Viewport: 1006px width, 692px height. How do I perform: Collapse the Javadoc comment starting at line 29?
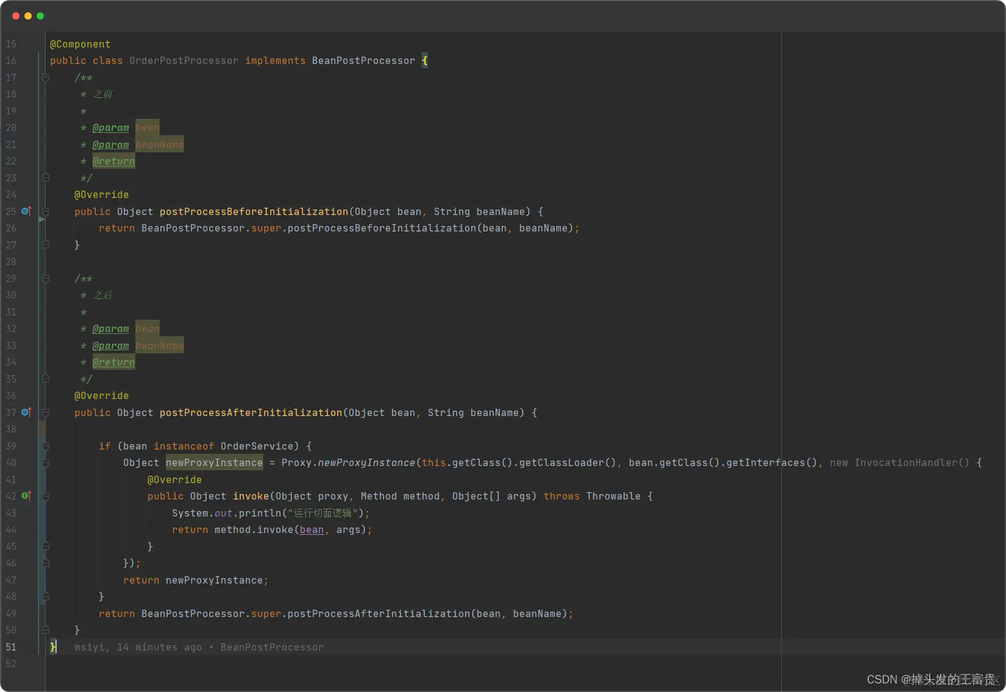pyautogui.click(x=46, y=279)
